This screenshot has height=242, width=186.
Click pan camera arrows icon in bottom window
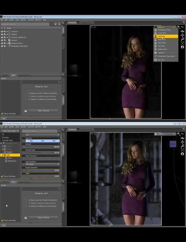click(x=182, y=142)
